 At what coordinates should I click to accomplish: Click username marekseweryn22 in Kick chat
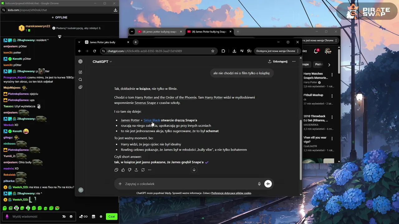point(38,26)
